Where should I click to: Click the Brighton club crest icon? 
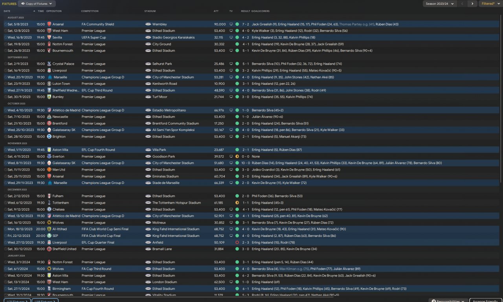click(x=49, y=137)
